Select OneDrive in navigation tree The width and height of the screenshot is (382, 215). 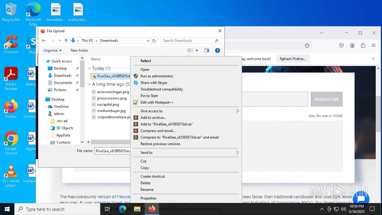click(61, 107)
